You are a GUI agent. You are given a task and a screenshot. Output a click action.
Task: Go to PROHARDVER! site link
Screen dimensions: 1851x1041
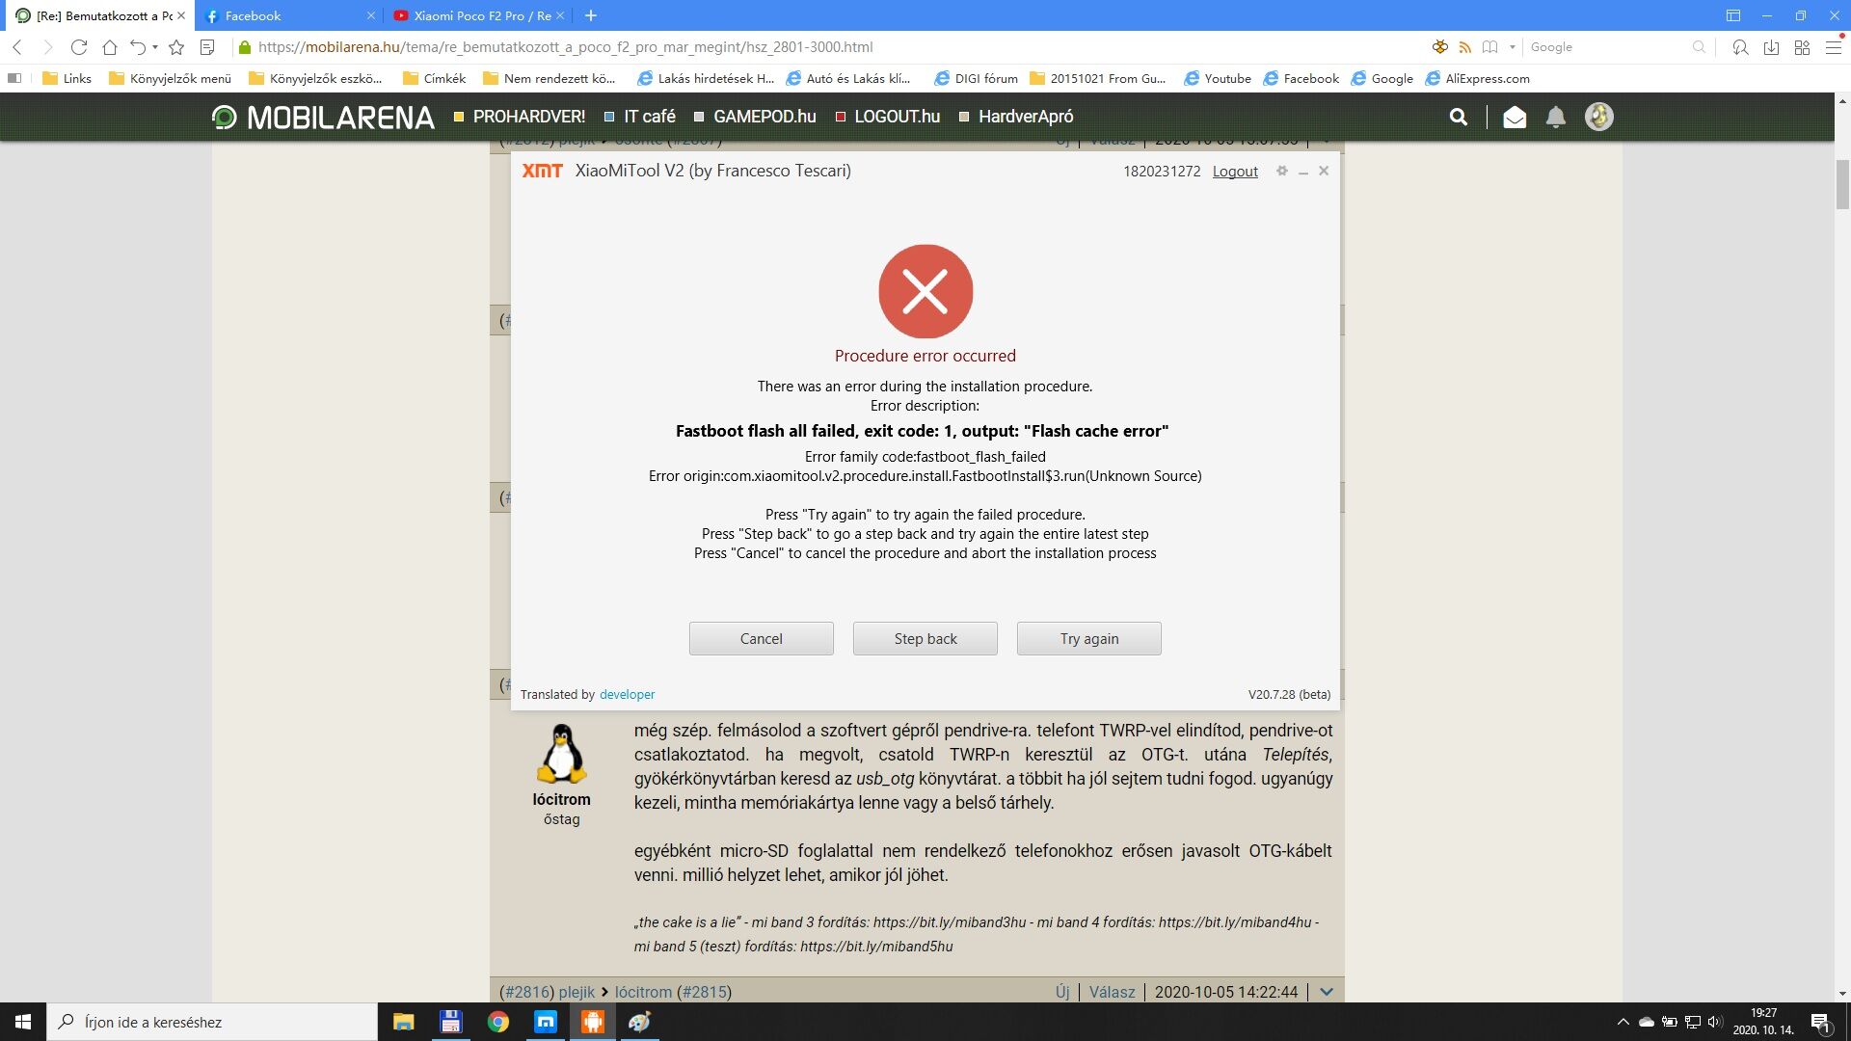(519, 117)
